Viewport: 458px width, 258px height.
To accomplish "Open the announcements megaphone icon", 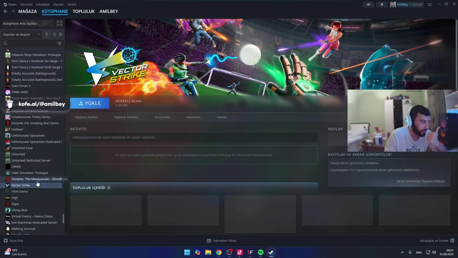I will (369, 4).
